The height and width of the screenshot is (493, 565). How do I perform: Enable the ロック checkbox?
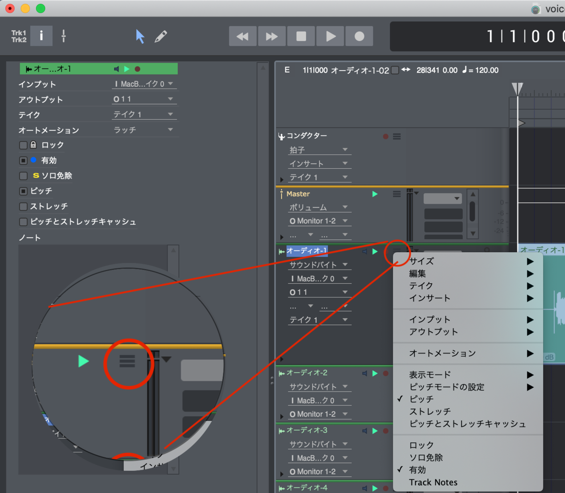pyautogui.click(x=23, y=145)
